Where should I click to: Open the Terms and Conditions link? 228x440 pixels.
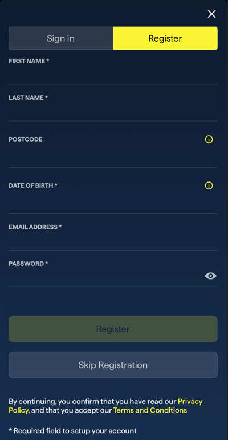click(150, 410)
